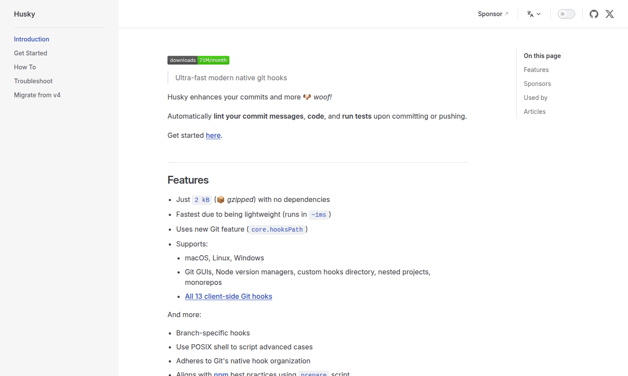Toggle the dark mode appearance switch
The image size is (628, 376).
566,14
